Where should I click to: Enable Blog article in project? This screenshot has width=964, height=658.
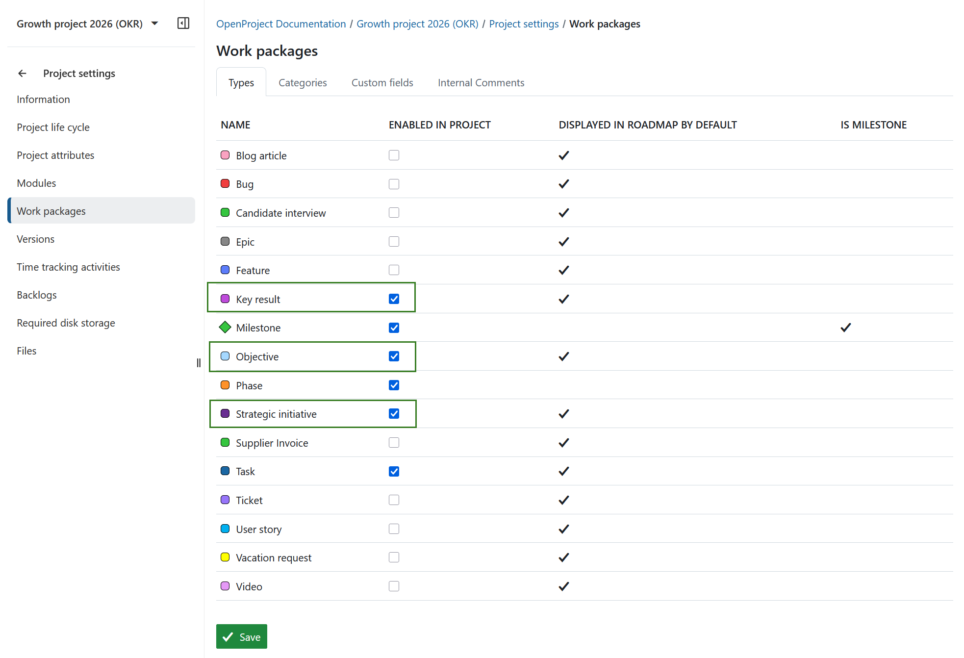[x=394, y=155]
